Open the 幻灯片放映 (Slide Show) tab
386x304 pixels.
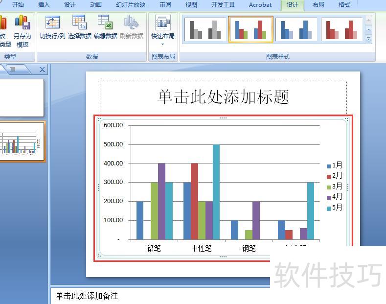(x=131, y=5)
